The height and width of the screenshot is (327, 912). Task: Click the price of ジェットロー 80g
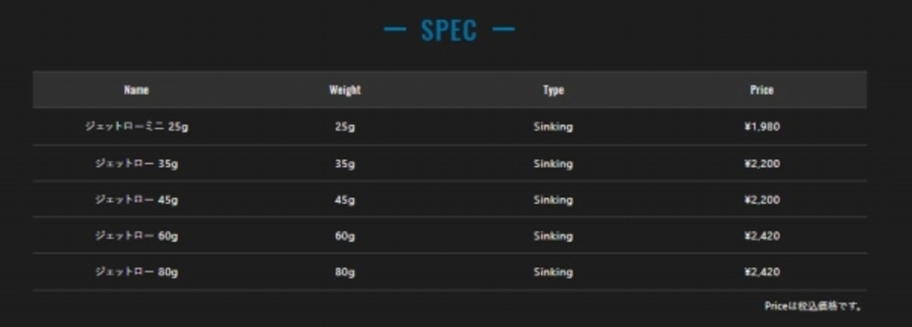(x=762, y=272)
